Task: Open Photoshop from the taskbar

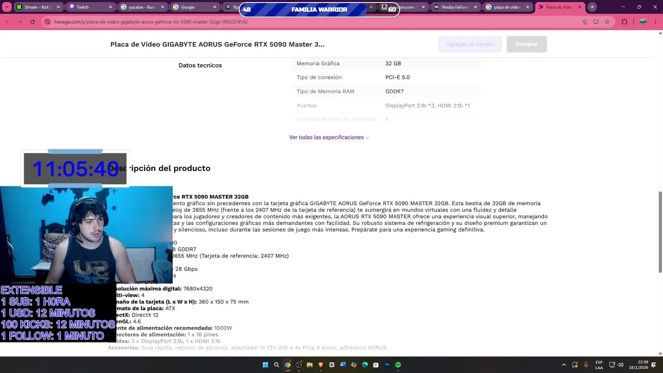Action: (x=387, y=365)
